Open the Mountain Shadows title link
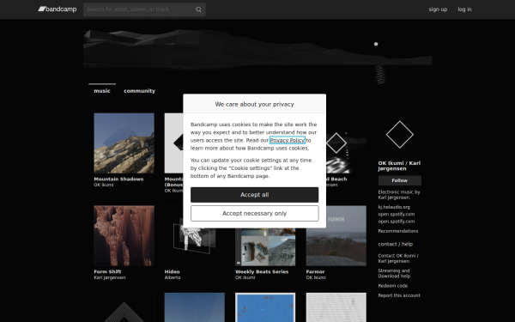 118,179
